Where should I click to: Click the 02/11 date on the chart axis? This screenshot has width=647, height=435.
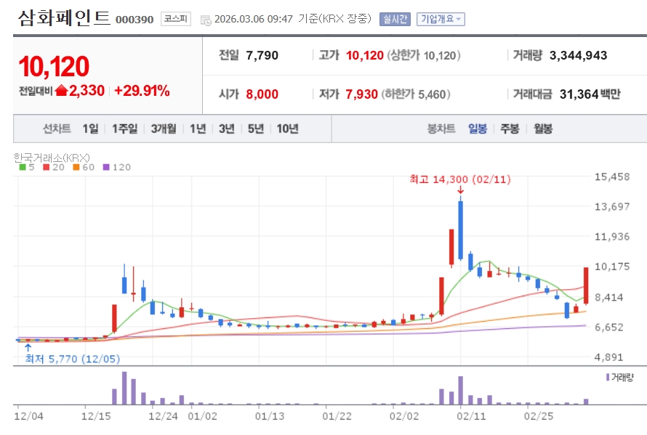pyautogui.click(x=471, y=416)
